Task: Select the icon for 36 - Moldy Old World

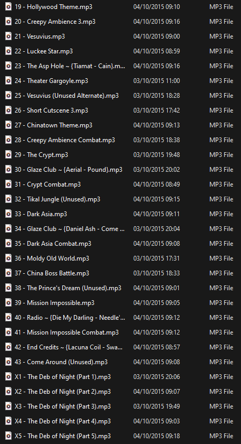Action: tap(8, 258)
